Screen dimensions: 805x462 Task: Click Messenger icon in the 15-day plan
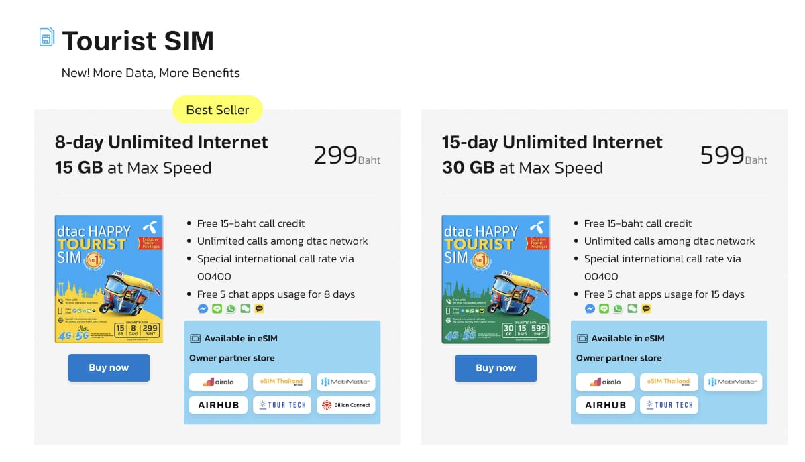(x=590, y=309)
